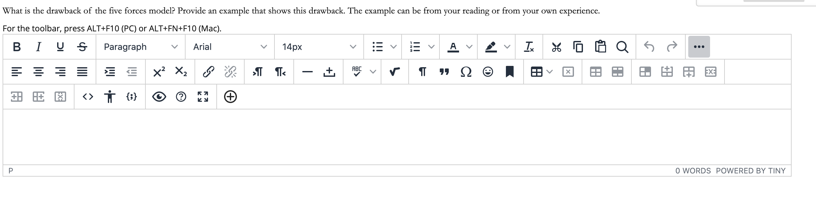Redo the last action

[x=672, y=47]
